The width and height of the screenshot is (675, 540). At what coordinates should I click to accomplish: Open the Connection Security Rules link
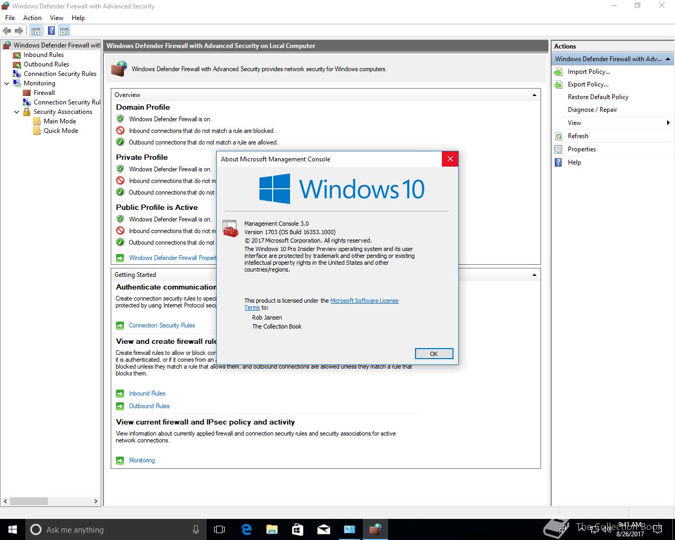pyautogui.click(x=162, y=325)
